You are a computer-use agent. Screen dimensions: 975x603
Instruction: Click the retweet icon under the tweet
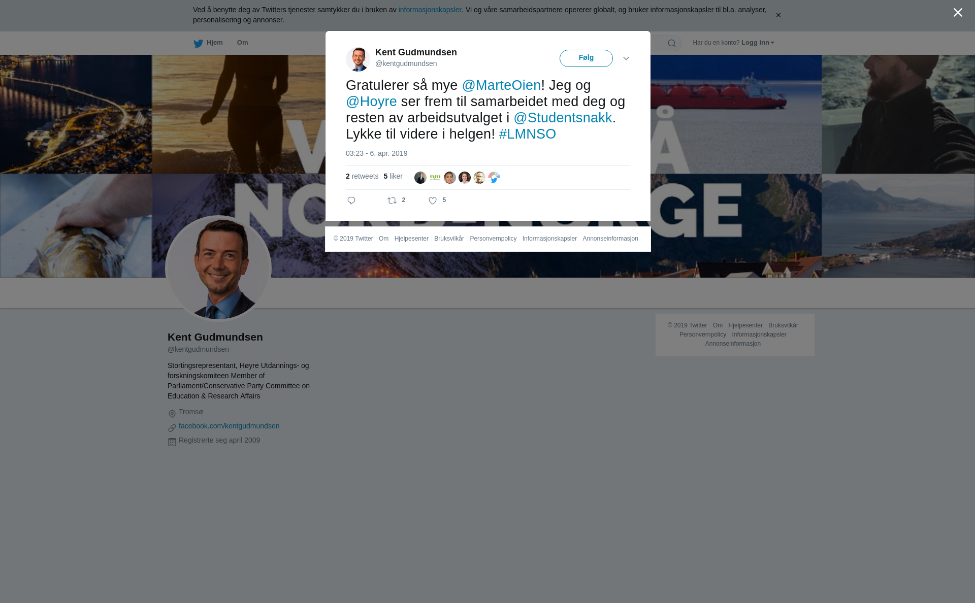click(x=392, y=200)
